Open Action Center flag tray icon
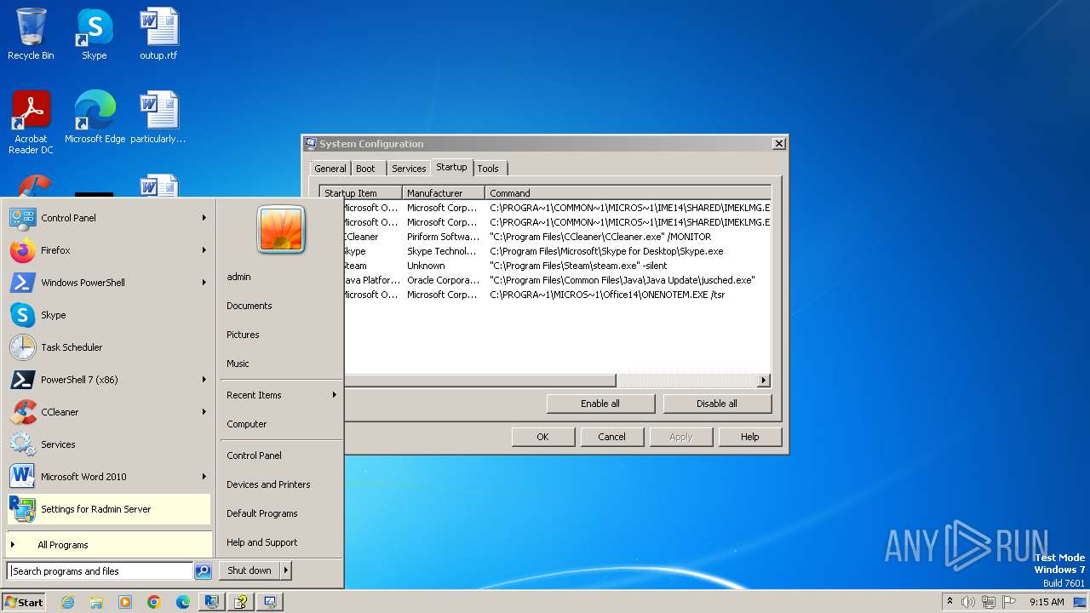The height and width of the screenshot is (613, 1090). point(1009,602)
